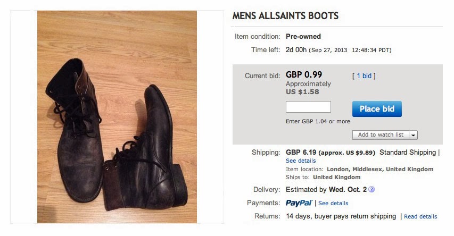Open returns Read details link

[420, 216]
